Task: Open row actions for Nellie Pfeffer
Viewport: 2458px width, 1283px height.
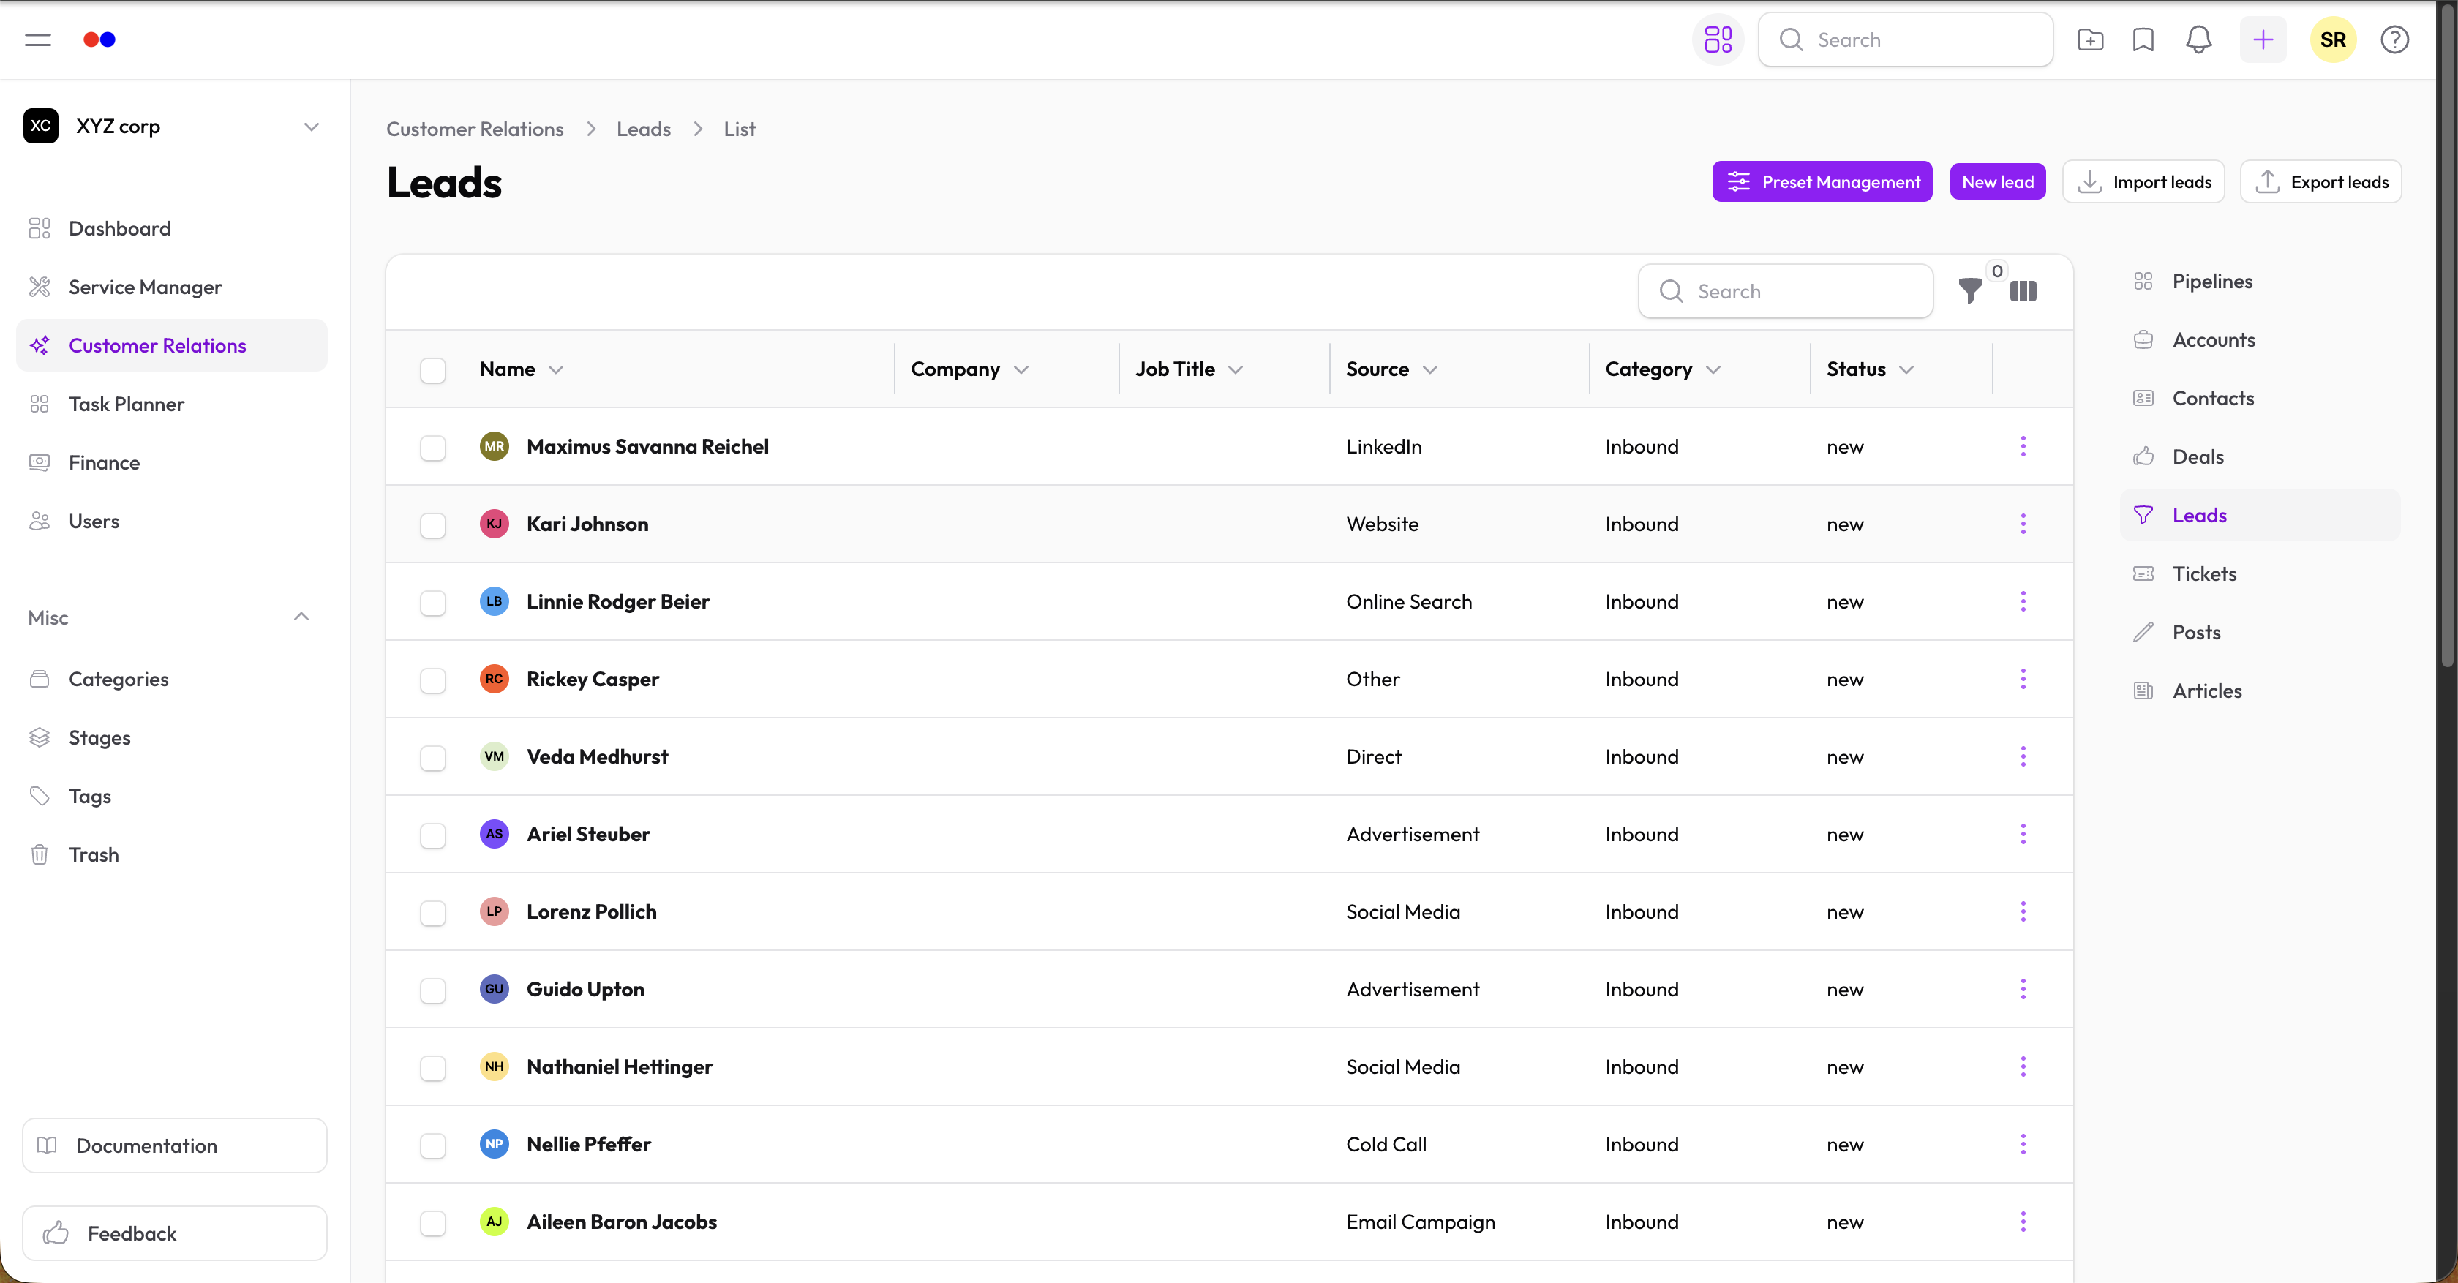Action: point(2023,1144)
